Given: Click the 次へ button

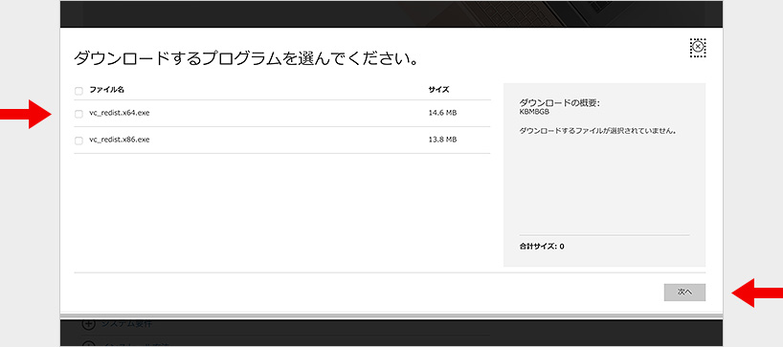Looking at the screenshot, I should click(x=684, y=293).
